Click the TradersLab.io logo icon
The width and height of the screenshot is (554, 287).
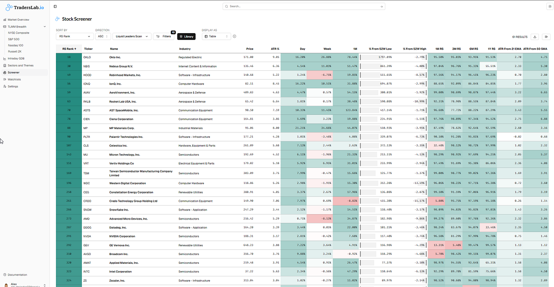coord(9,7)
